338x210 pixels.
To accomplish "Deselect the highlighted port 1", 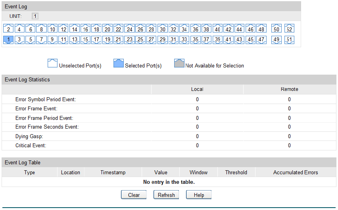I will point(8,39).
